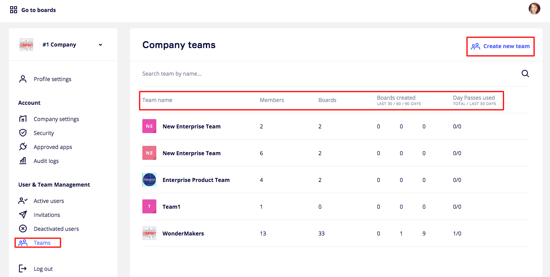Image resolution: width=550 pixels, height=277 pixels.
Task: Click the Approved apps plug icon
Action: pos(23,147)
